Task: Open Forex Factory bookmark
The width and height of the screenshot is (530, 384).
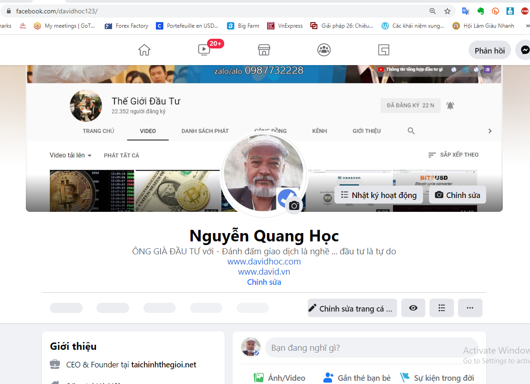Action: coord(126,26)
